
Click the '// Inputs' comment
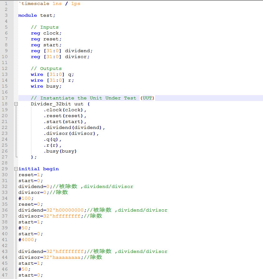tap(44, 27)
